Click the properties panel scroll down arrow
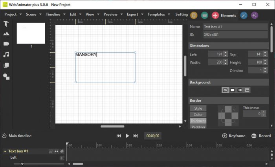Image resolution: width=275 pixels, height=167 pixels. point(271,126)
